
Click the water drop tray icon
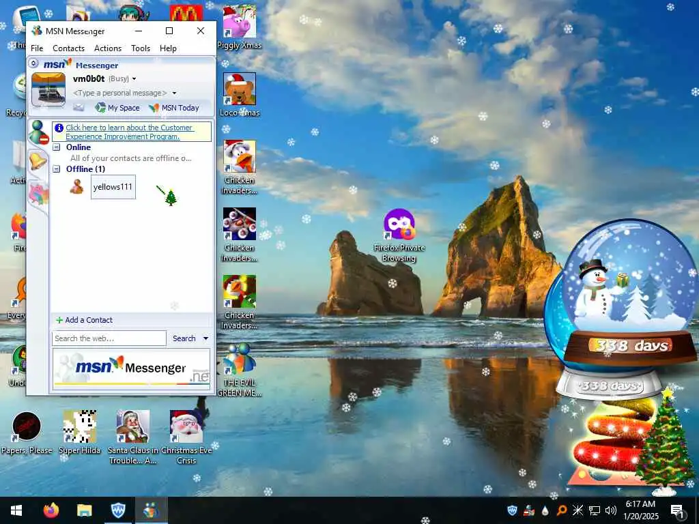[x=545, y=510]
